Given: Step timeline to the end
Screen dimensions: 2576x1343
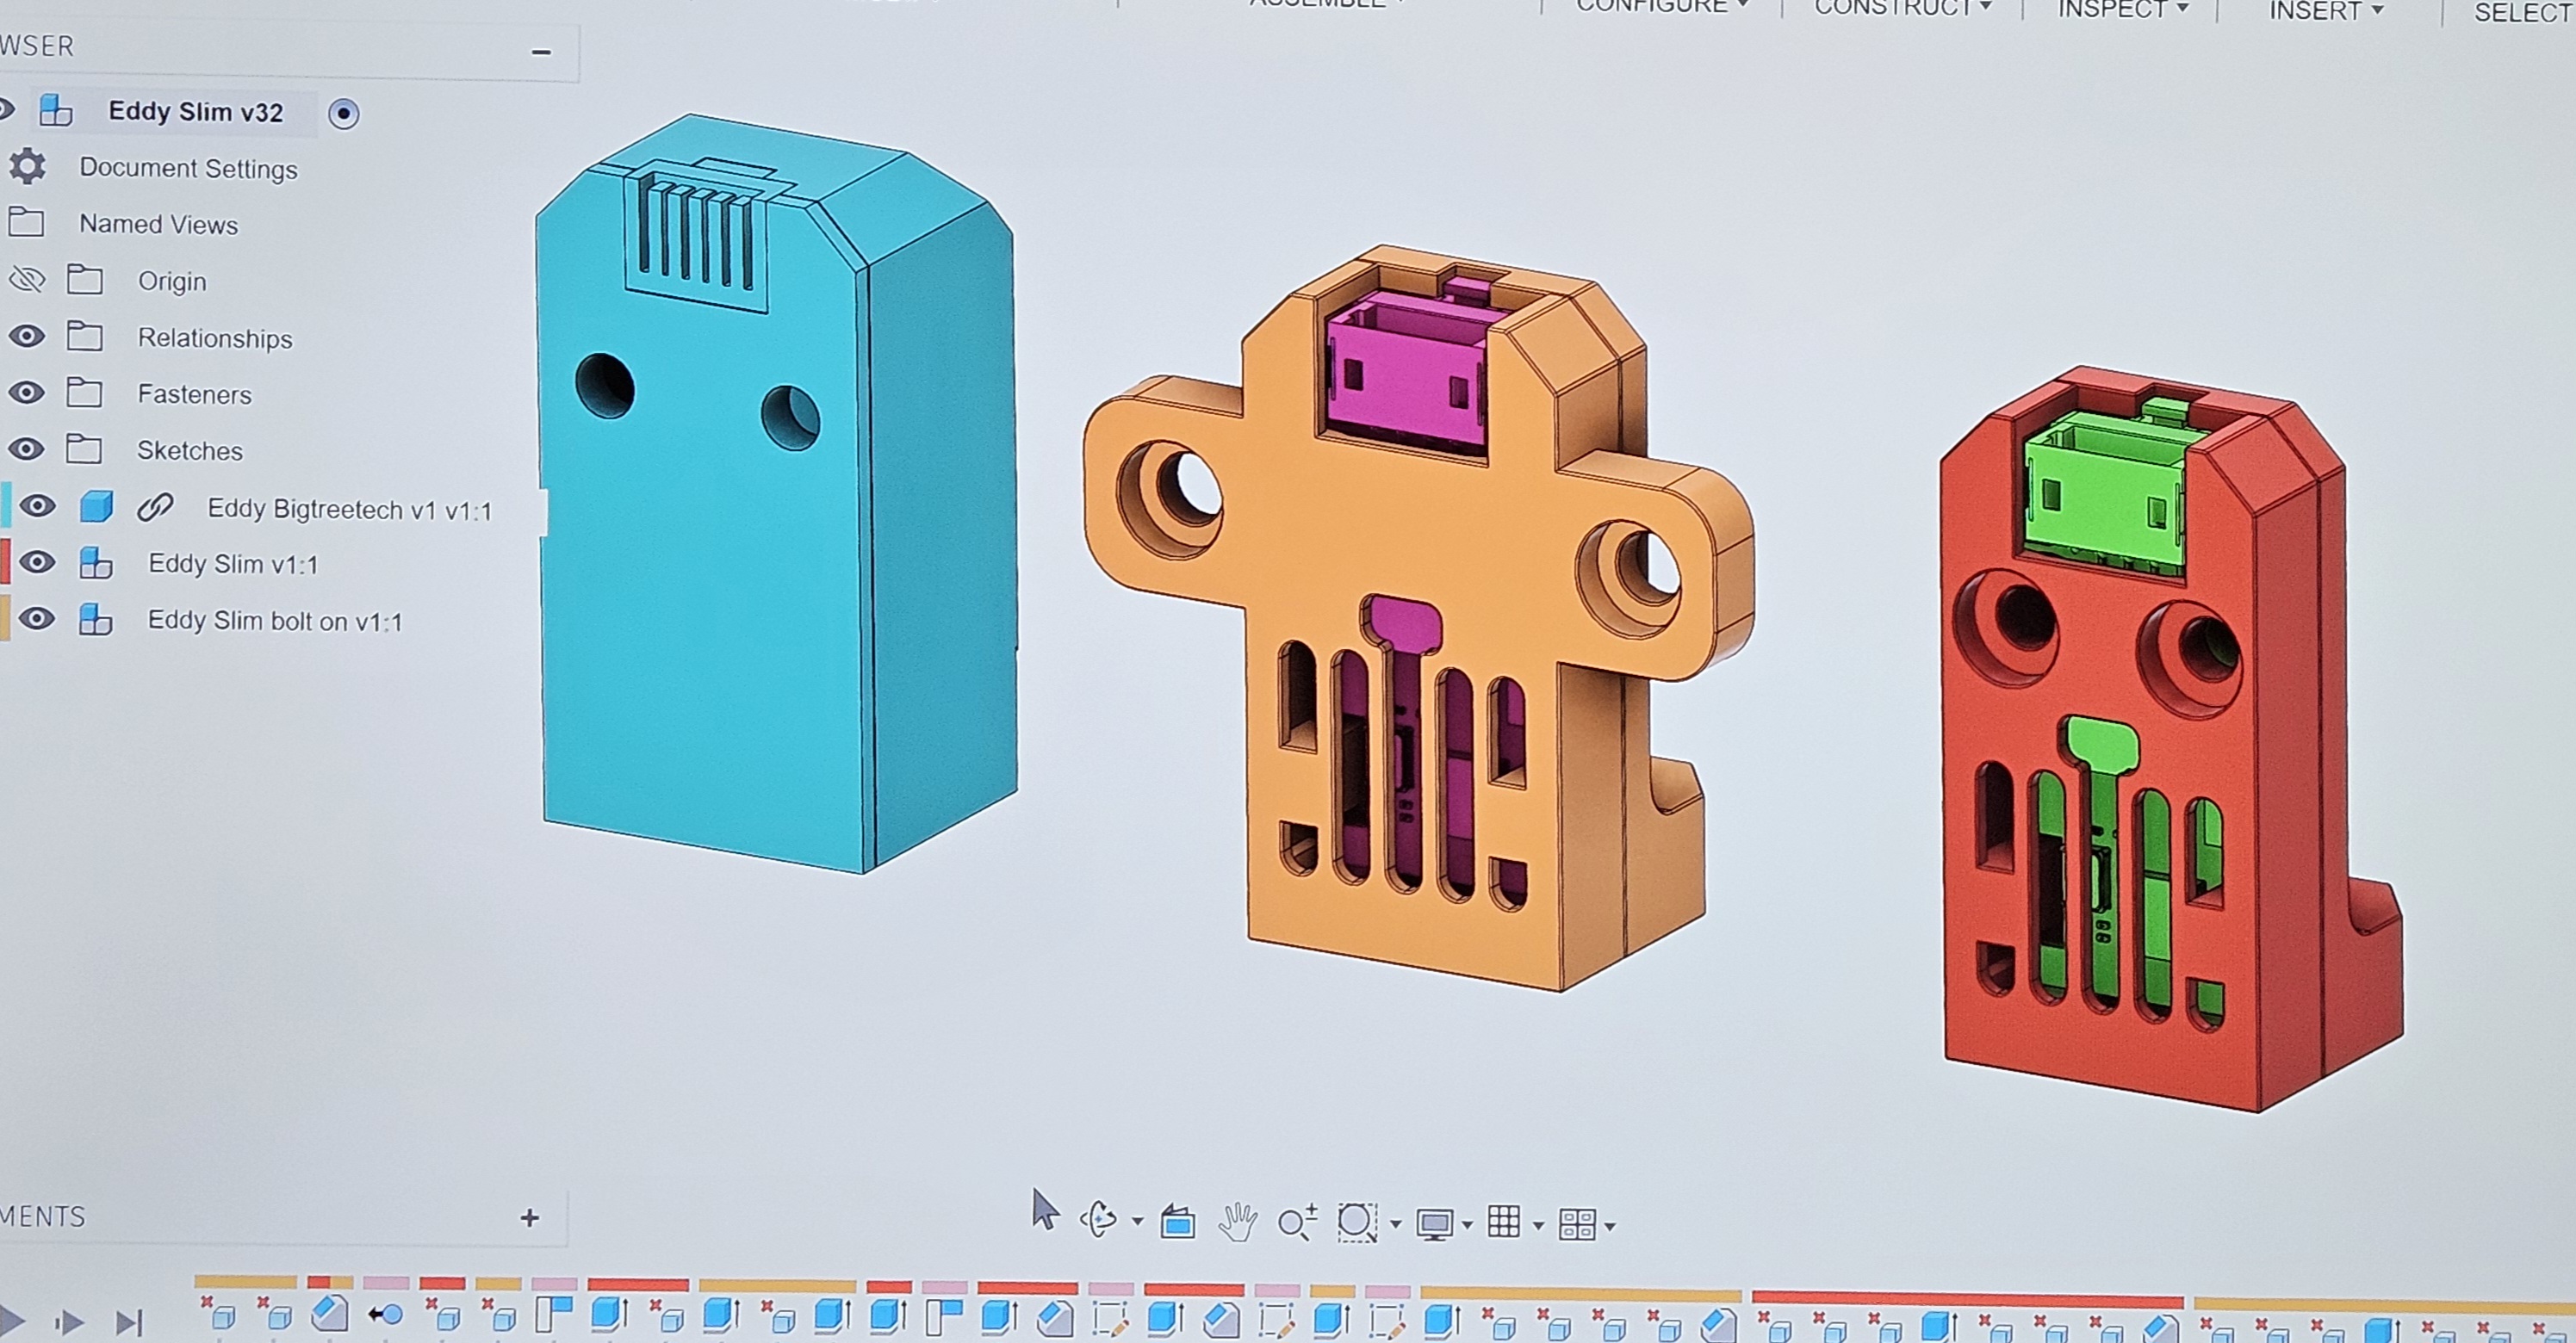Looking at the screenshot, I should 129,1323.
